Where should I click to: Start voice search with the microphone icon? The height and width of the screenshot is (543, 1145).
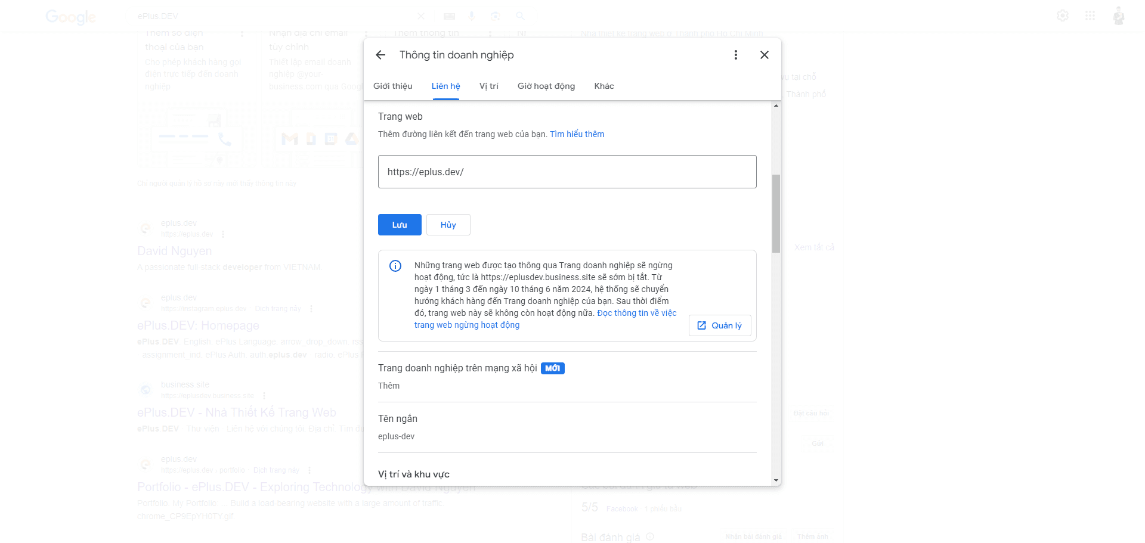tap(472, 16)
